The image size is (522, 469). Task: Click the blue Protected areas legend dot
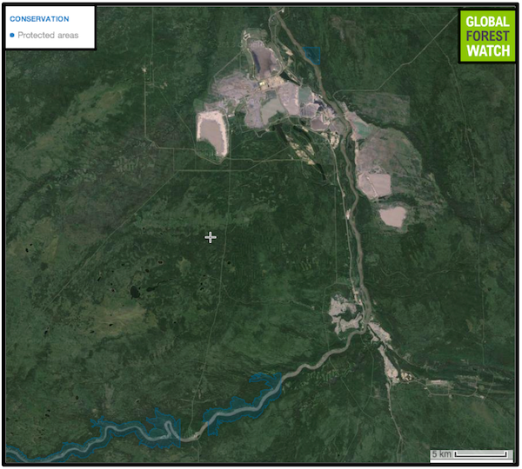pyautogui.click(x=12, y=36)
